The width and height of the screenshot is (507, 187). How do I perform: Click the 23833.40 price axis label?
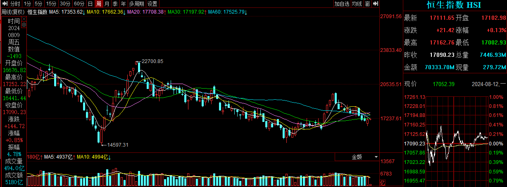tap(391, 50)
